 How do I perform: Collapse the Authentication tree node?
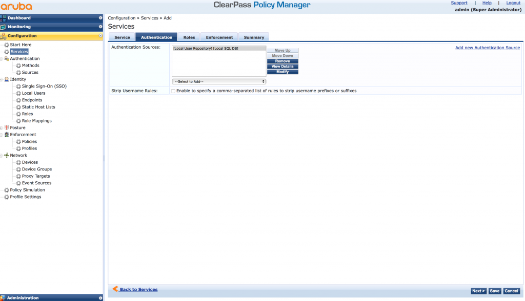[x=2, y=59]
